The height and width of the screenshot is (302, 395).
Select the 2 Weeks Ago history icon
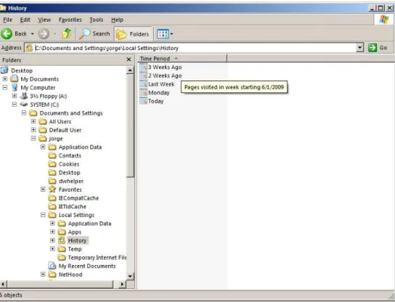tap(143, 75)
